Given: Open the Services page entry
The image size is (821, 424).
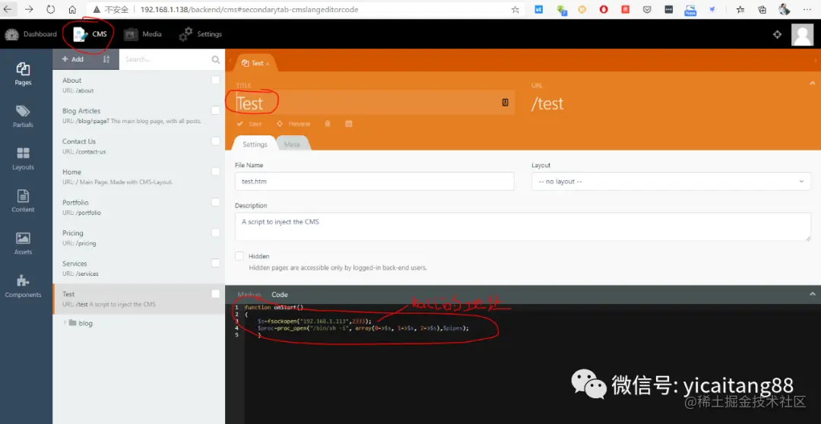Looking at the screenshot, I should pyautogui.click(x=139, y=268).
